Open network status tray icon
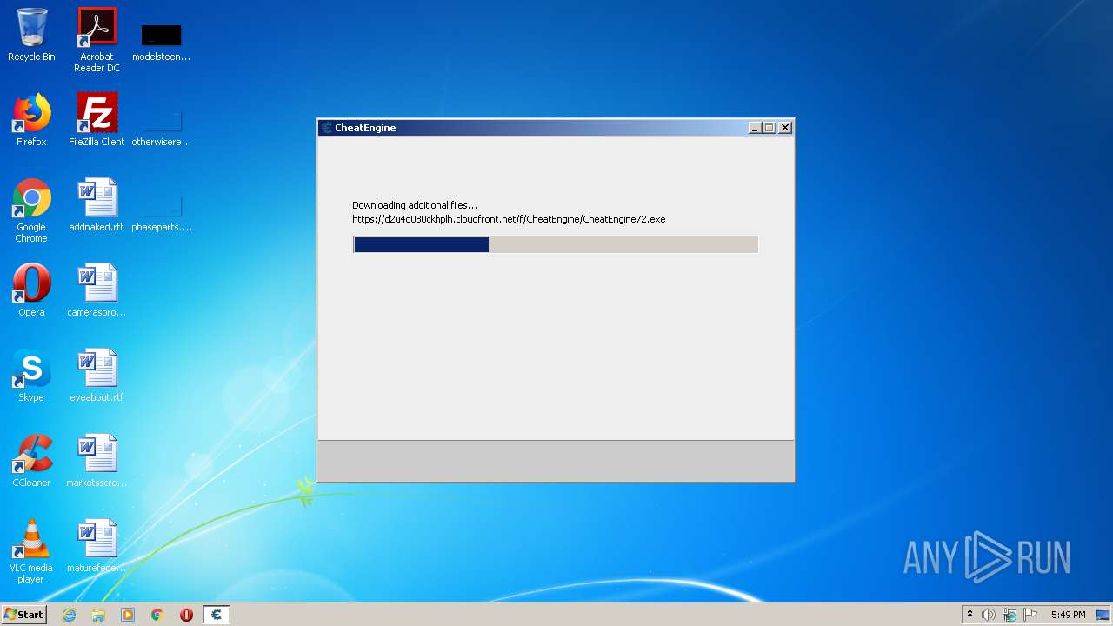Image resolution: width=1113 pixels, height=626 pixels. tap(1010, 615)
